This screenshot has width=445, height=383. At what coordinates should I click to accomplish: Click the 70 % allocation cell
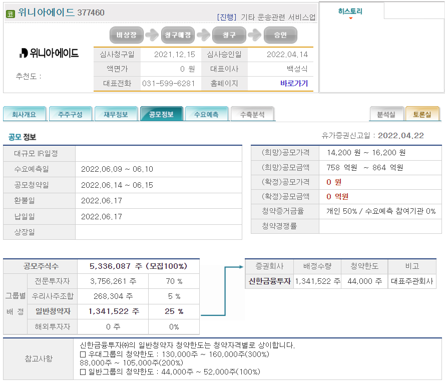click(174, 281)
